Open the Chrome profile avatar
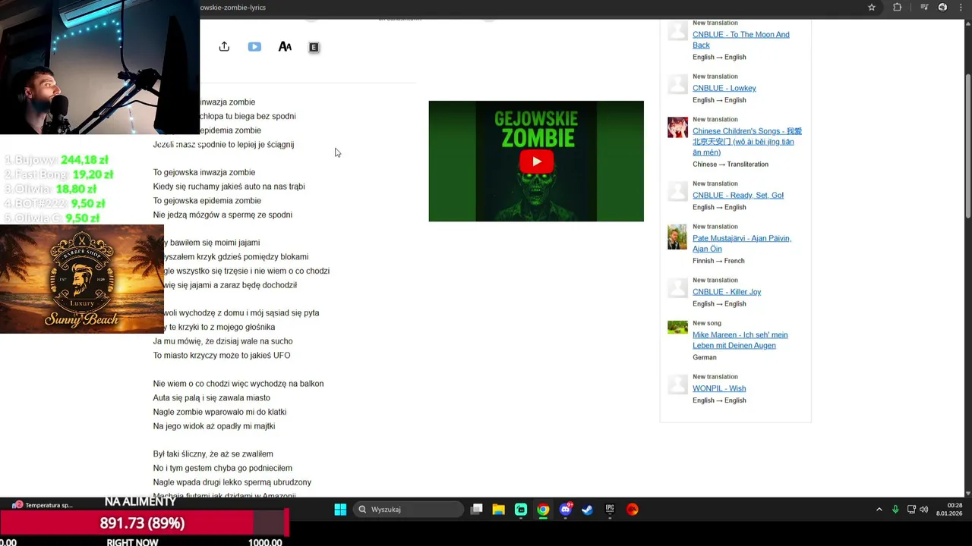The image size is (972, 546). click(942, 8)
